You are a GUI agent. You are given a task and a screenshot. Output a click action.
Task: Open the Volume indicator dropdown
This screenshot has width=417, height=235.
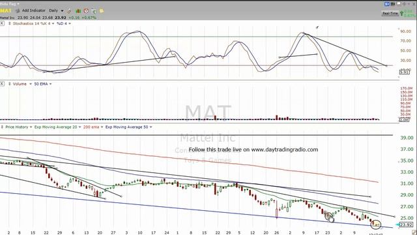[x=22, y=84]
